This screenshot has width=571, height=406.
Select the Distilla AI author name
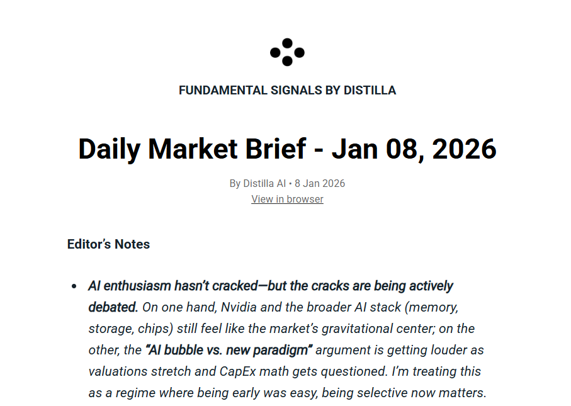(x=264, y=184)
